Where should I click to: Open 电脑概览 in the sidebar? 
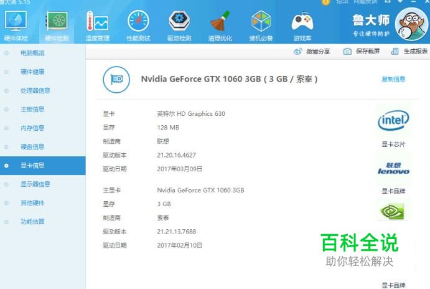32,53
